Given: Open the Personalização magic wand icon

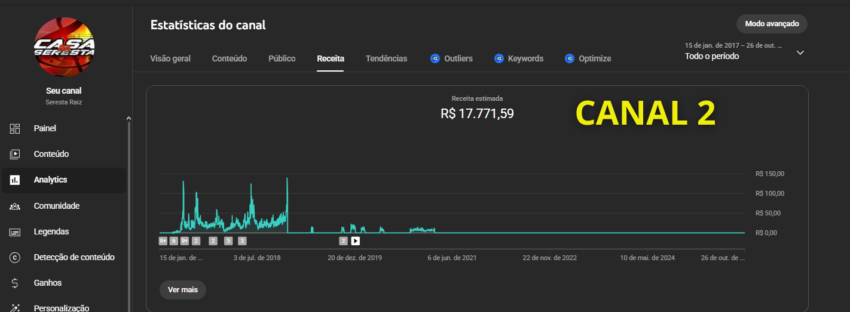Looking at the screenshot, I should click(x=15, y=308).
